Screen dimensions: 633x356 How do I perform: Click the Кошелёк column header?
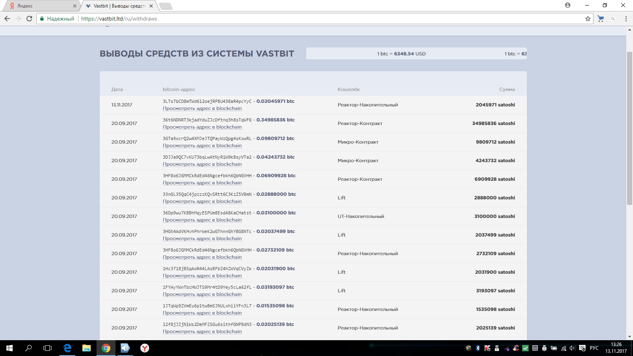(349, 89)
